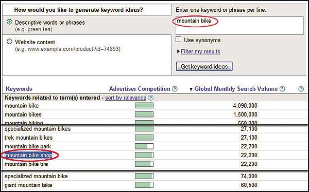Viewport: 309px width, 192px height.
Task: Click the keyword 'mountain bikes'
Action: point(23,114)
